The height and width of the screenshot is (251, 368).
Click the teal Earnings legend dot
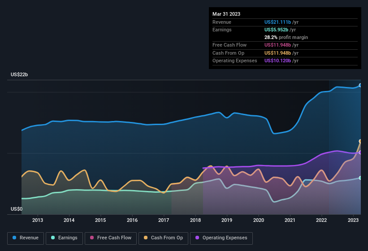[53, 238]
